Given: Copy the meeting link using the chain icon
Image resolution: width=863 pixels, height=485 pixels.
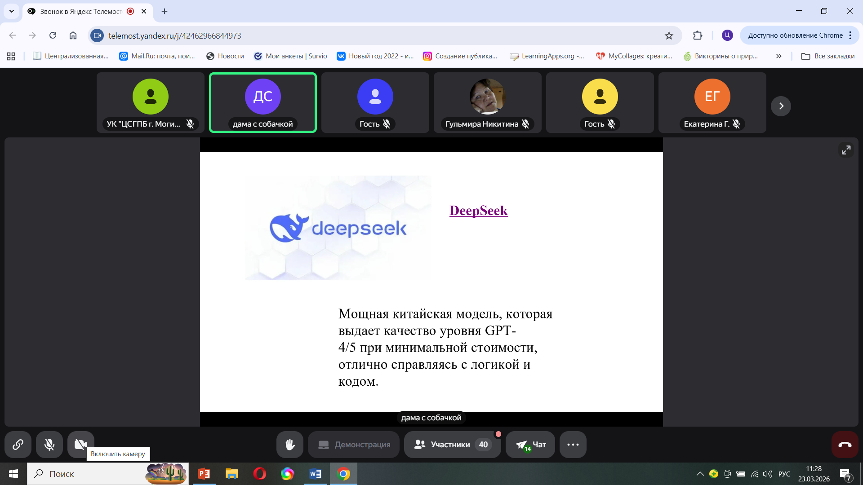Looking at the screenshot, I should [x=18, y=445].
